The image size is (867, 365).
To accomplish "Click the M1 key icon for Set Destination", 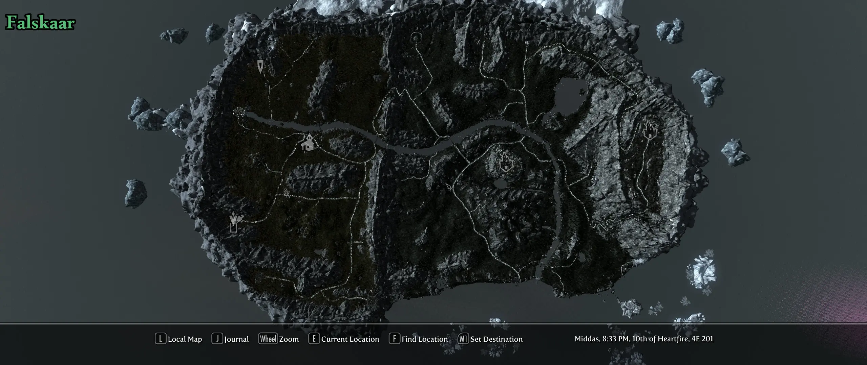I will 463,339.
